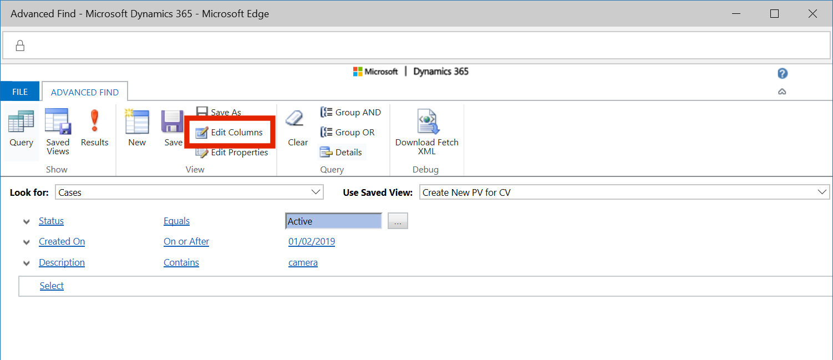
Task: Clear the query criteria
Action: [298, 129]
